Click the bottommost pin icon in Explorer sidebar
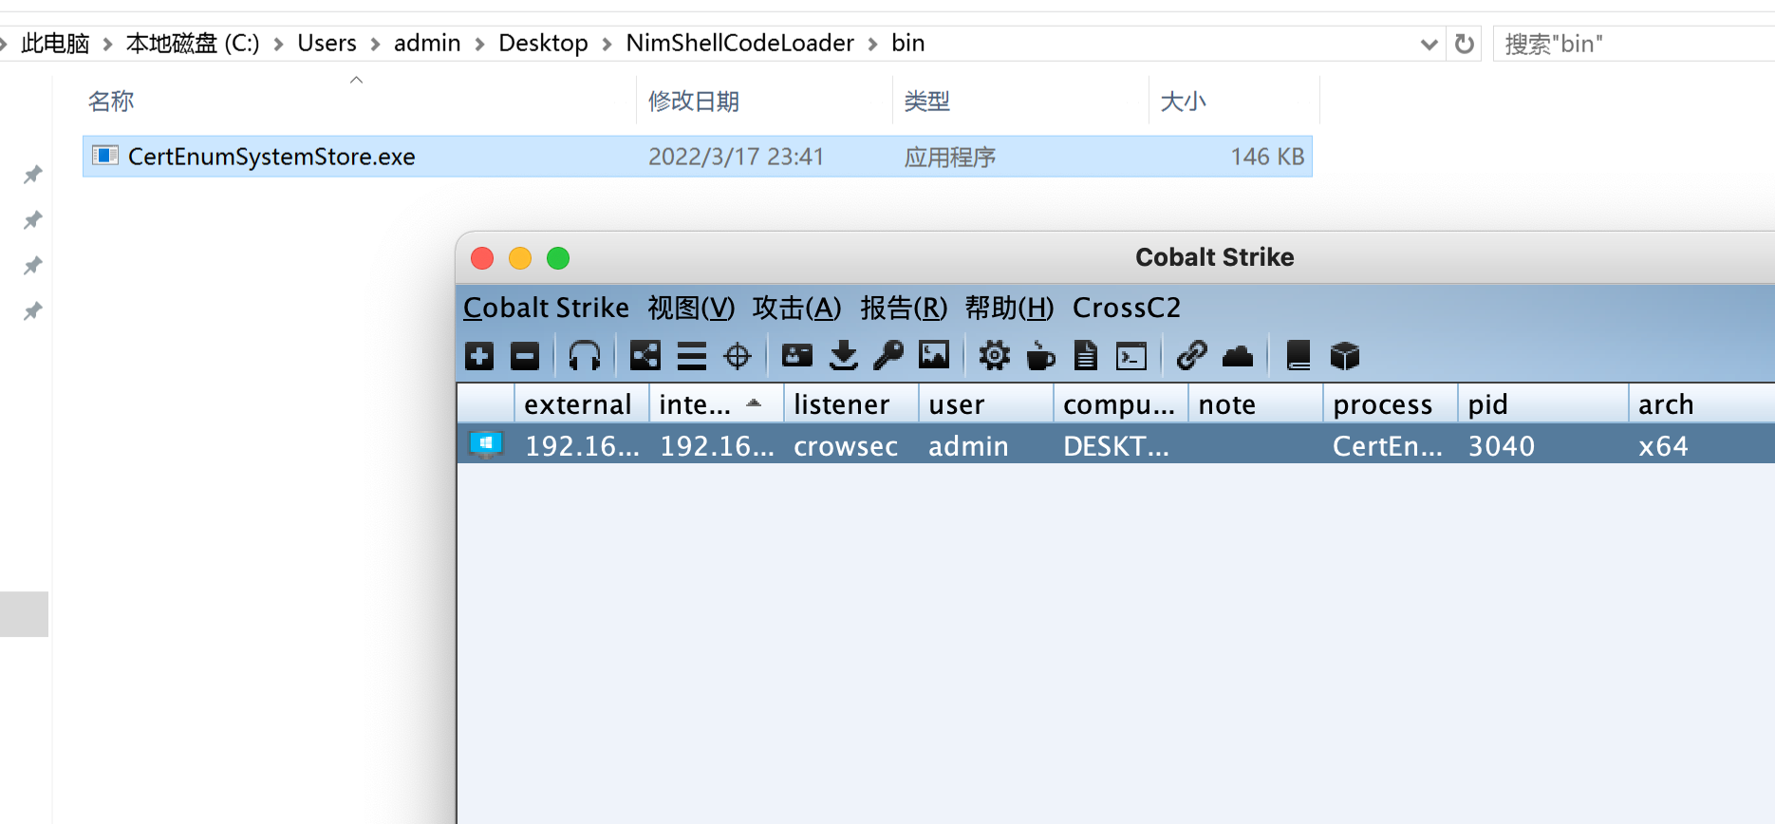Image resolution: width=1775 pixels, height=824 pixels. [33, 311]
